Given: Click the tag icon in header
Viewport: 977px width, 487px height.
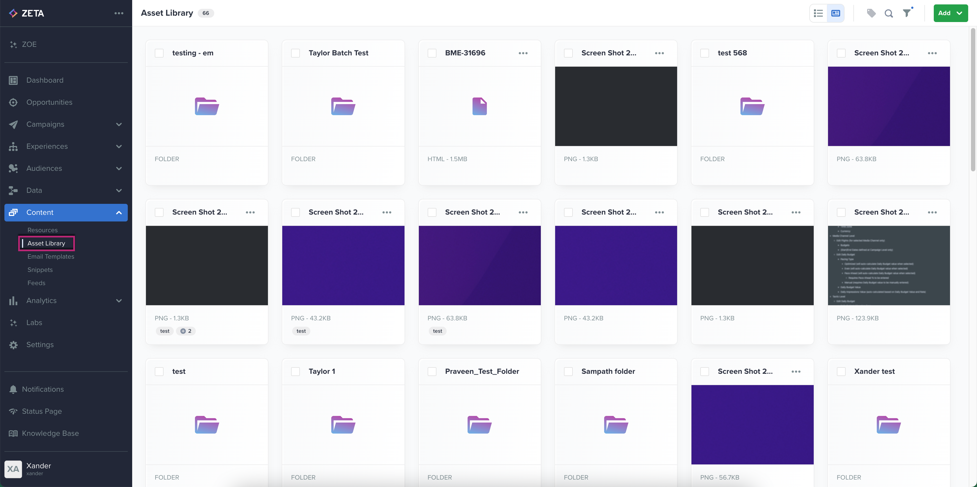Looking at the screenshot, I should click(871, 13).
